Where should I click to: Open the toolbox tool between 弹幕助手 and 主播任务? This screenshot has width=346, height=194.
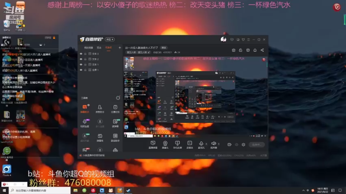pos(100,109)
